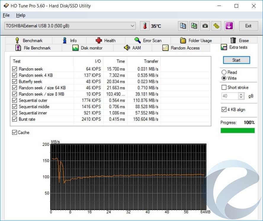Click the camera save screenshot icon
The image size is (263, 221).
coord(205,26)
